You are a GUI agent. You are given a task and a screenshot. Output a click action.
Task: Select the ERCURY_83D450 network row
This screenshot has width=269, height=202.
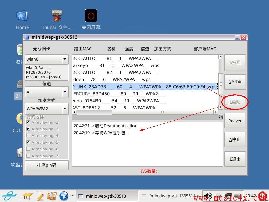[145, 94]
